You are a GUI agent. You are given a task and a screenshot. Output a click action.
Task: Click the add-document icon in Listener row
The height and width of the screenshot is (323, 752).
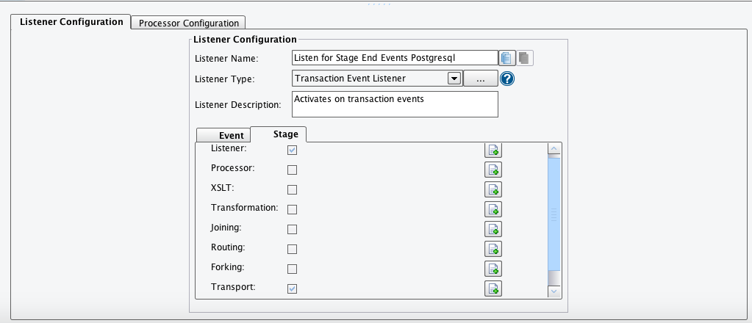493,150
